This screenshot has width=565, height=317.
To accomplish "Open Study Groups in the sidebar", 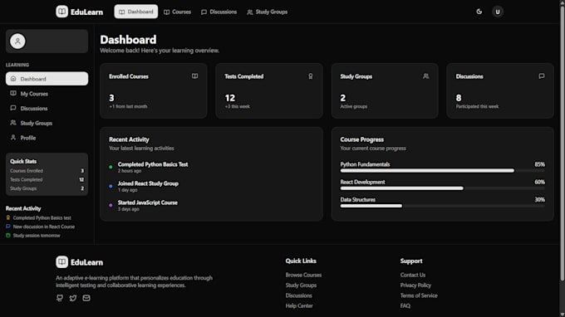I will point(47,123).
